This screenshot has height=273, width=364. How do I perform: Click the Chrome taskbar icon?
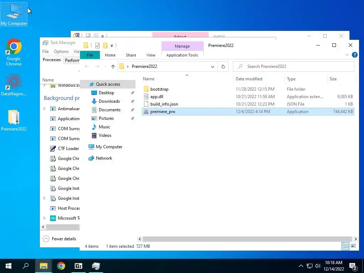point(61,266)
